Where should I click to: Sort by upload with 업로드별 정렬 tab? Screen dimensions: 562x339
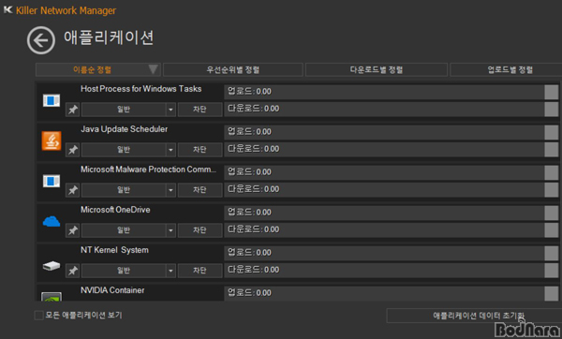[506, 69]
